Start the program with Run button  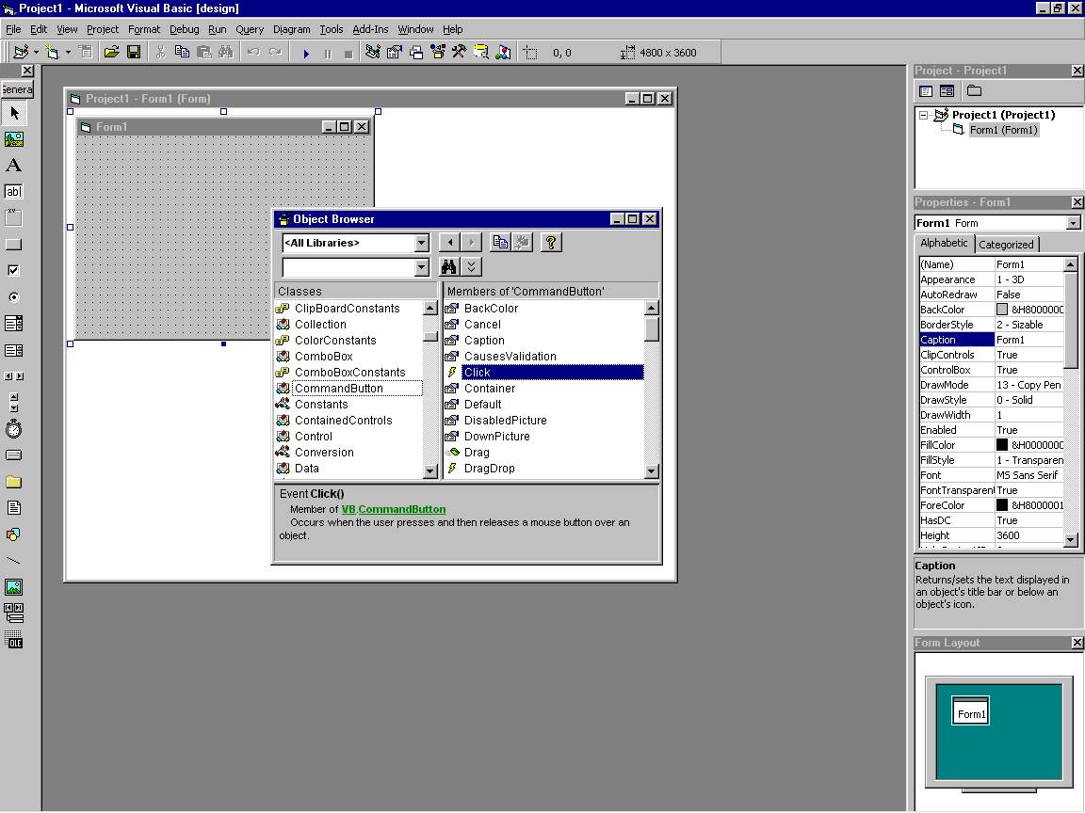tap(306, 54)
